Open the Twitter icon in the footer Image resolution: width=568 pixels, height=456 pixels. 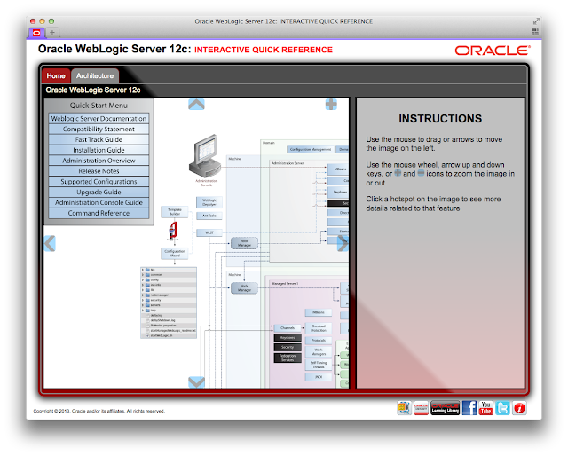tap(503, 408)
